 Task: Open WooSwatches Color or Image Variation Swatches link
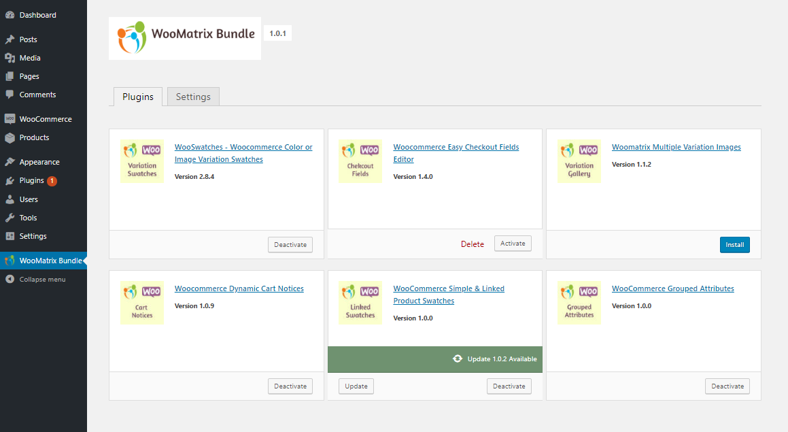pos(243,153)
